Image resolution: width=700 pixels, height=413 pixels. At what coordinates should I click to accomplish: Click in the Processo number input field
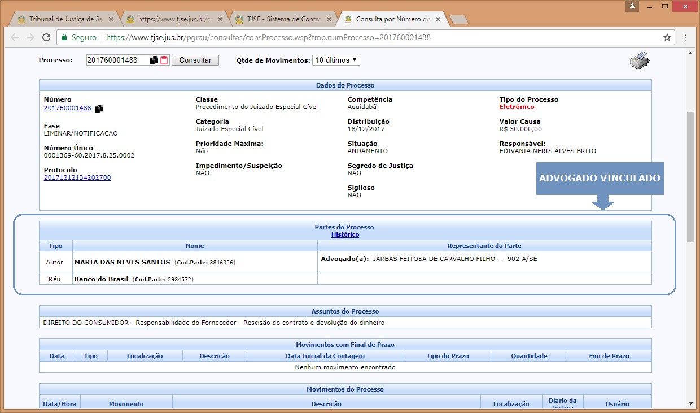tap(116, 60)
